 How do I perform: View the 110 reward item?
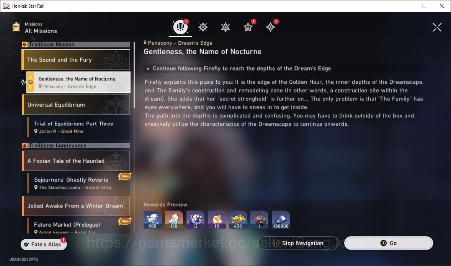click(x=174, y=220)
